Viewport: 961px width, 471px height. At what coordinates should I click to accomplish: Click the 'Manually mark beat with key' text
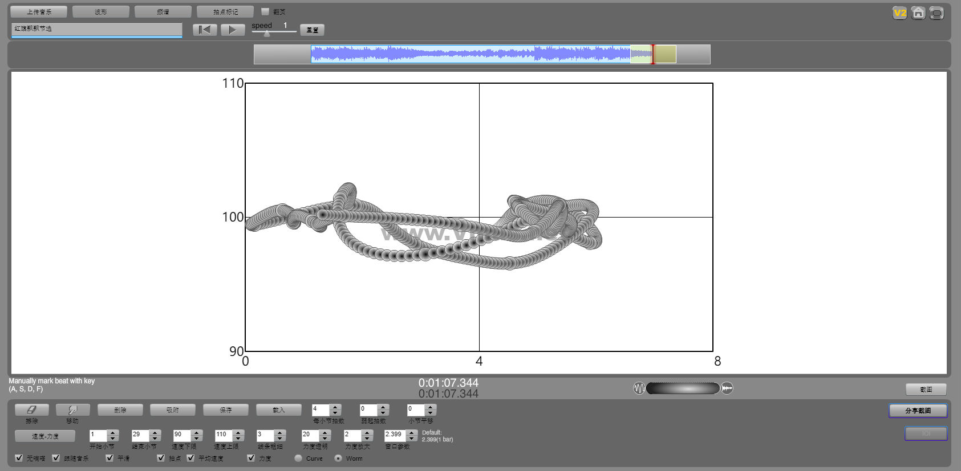coord(52,381)
